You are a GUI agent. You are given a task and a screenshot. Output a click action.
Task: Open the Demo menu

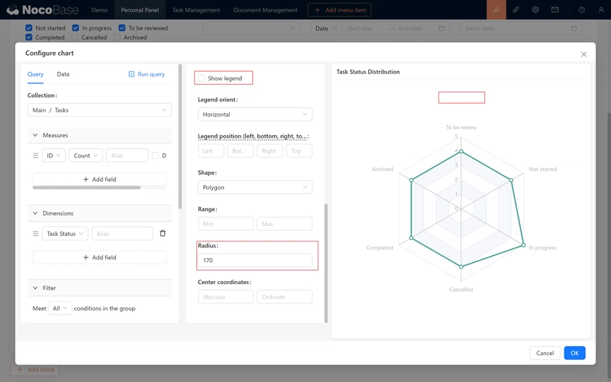pyautogui.click(x=99, y=10)
